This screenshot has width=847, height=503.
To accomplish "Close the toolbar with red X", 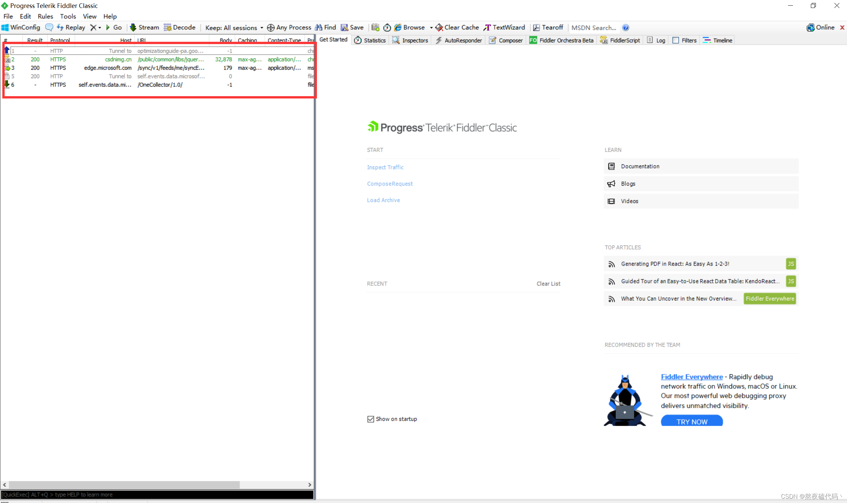I will tap(842, 28).
